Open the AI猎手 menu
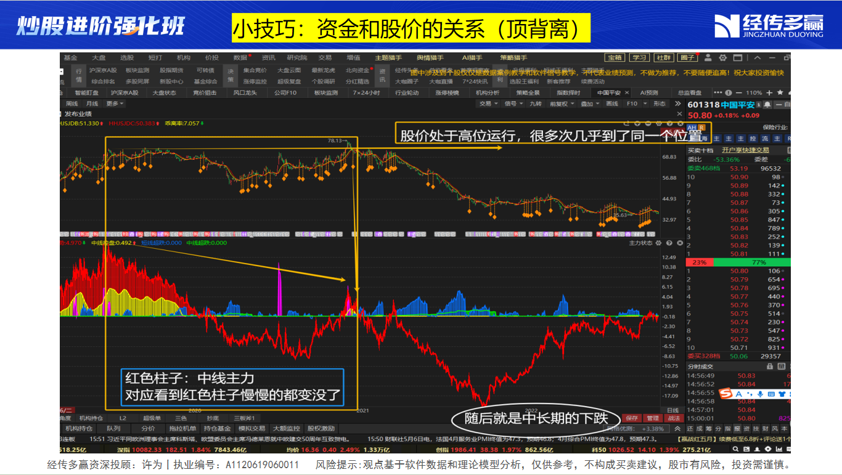 [473, 57]
